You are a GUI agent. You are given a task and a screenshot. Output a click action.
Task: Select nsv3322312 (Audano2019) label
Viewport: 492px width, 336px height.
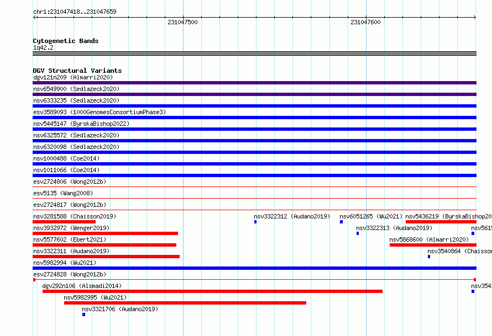[292, 216]
